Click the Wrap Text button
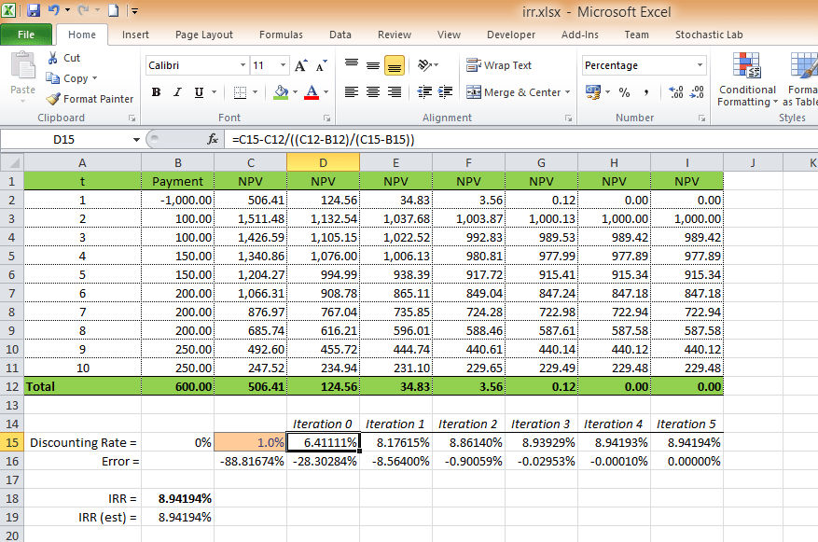This screenshot has height=542, width=818. pos(499,65)
